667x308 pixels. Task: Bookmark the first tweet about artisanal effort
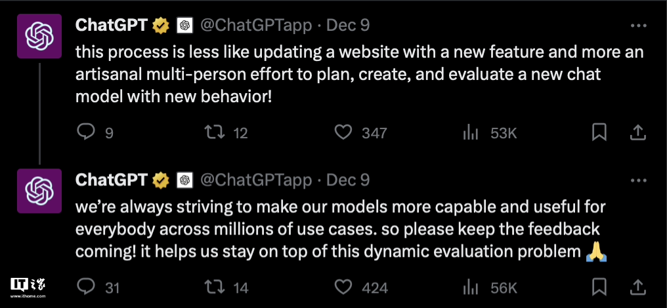coord(599,133)
